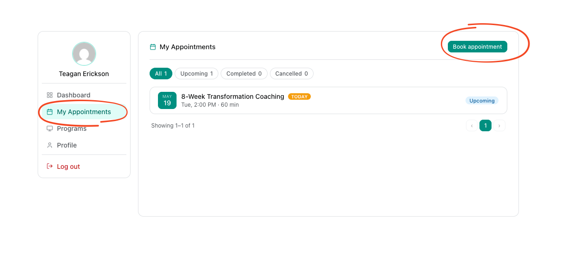This screenshot has width=564, height=263.
Task: Show Cancelled 0 appointments
Action: click(292, 74)
